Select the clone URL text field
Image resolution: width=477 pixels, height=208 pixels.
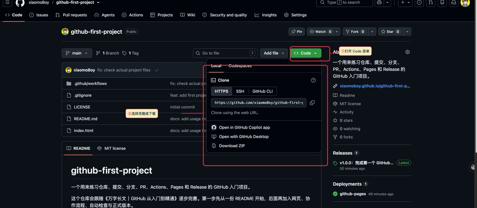coord(258,103)
